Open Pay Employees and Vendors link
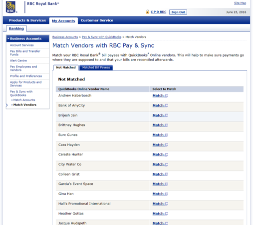This screenshot has height=225, width=253. [x=23, y=68]
